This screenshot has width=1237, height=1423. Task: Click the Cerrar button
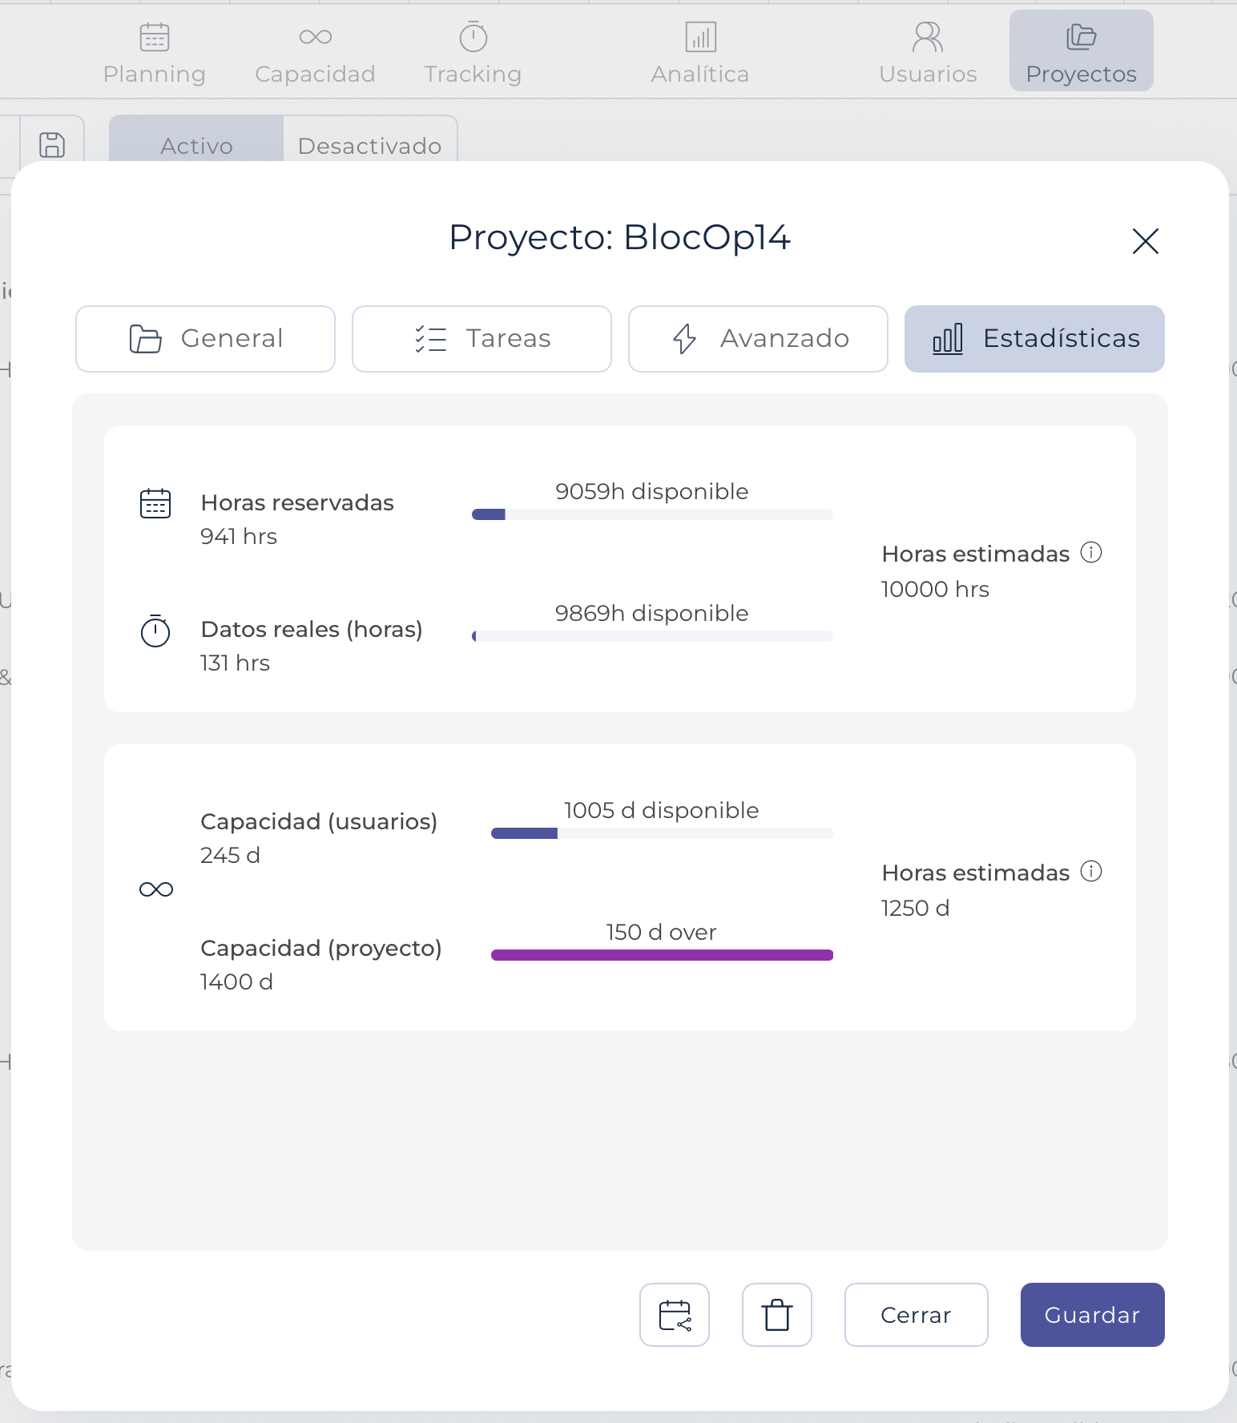coord(916,1315)
